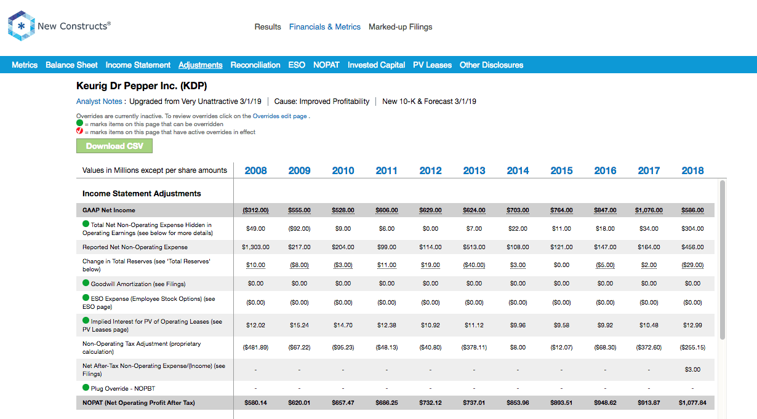Open the Financials & Metrics tab
This screenshot has height=419, width=757.
click(x=325, y=27)
